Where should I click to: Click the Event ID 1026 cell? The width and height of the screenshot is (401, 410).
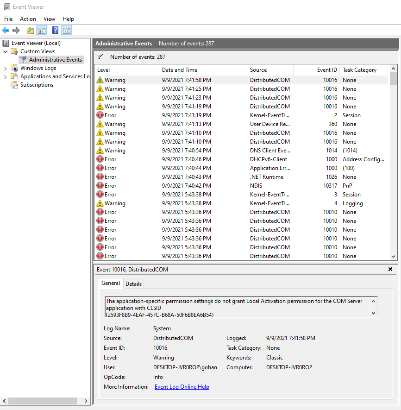coord(332,177)
